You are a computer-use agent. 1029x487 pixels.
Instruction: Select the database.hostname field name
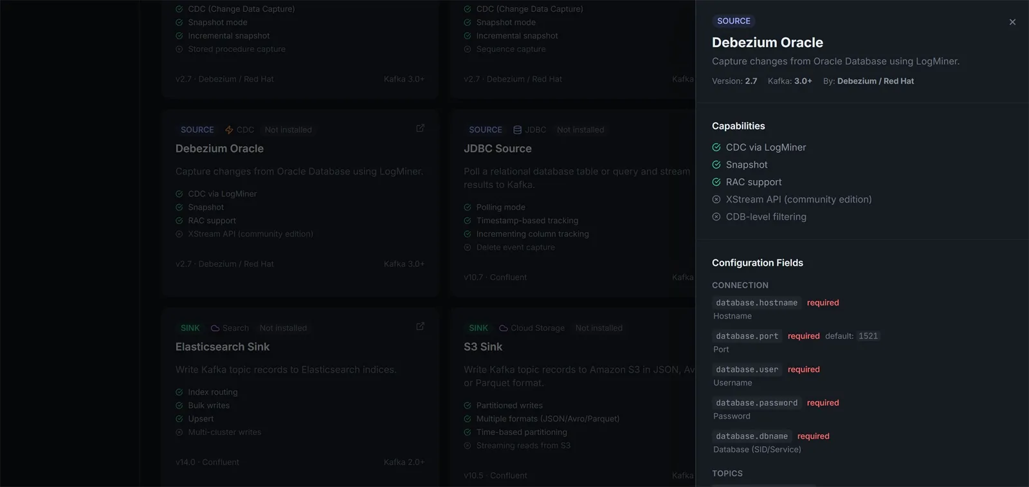pyautogui.click(x=757, y=302)
